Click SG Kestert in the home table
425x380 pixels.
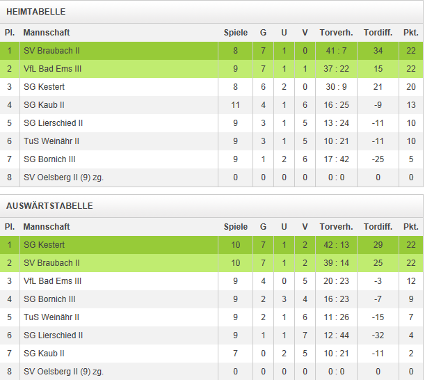pos(44,87)
